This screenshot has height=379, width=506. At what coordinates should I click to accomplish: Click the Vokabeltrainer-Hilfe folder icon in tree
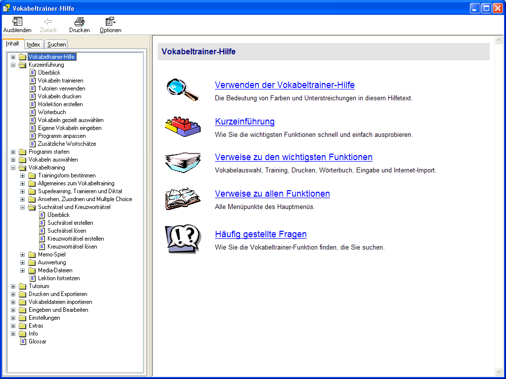pos(22,57)
